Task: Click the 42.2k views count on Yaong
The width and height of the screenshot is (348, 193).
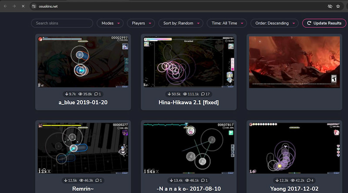Action: point(298,180)
